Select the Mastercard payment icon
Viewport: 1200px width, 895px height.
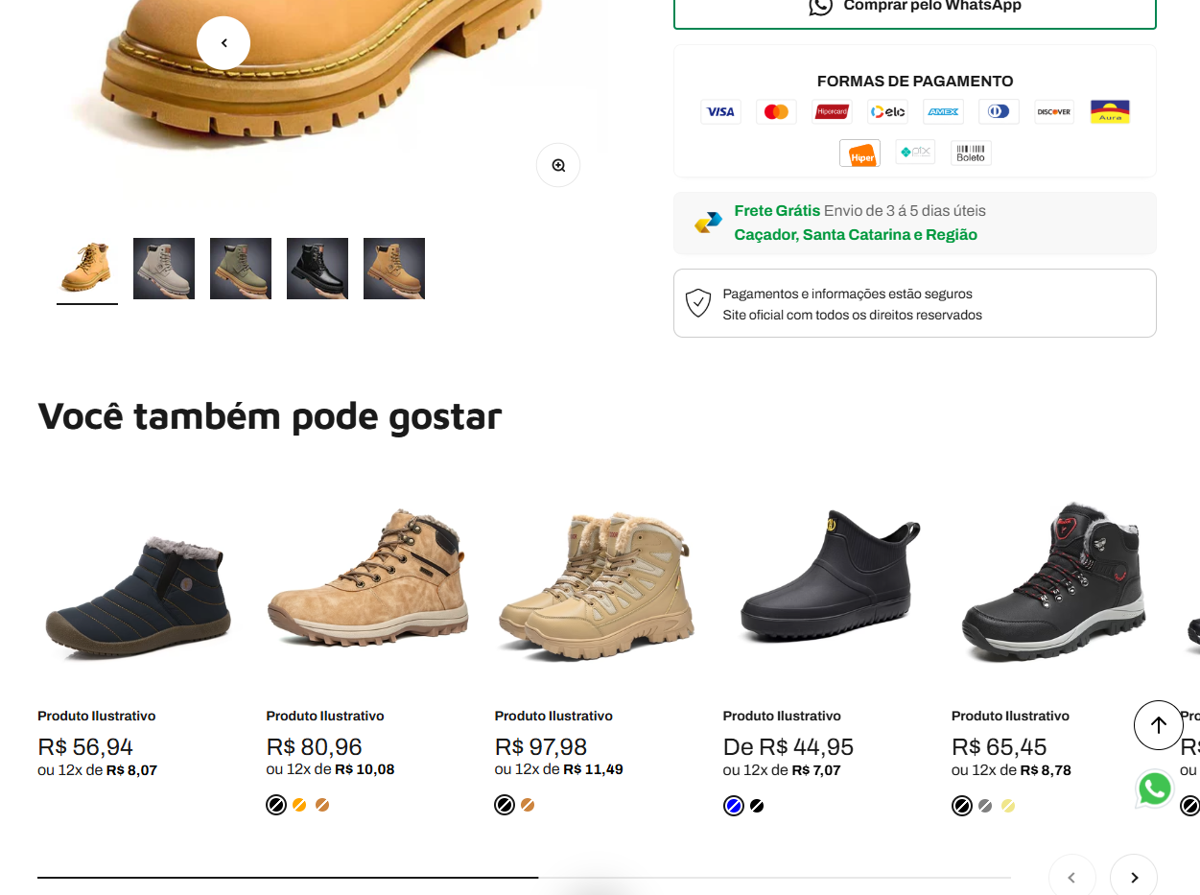click(x=776, y=111)
